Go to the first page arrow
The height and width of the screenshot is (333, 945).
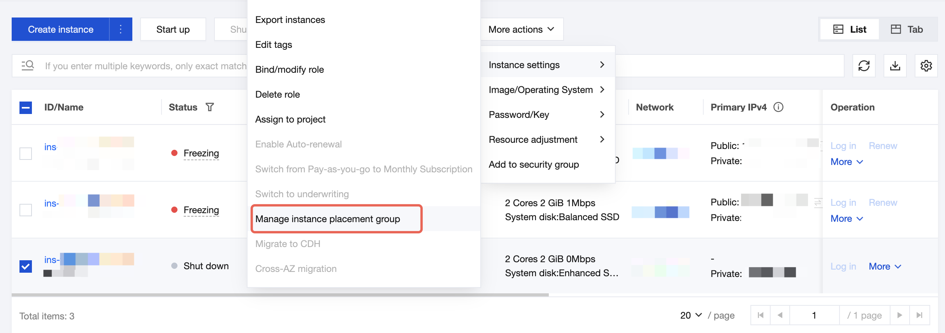coord(761,315)
